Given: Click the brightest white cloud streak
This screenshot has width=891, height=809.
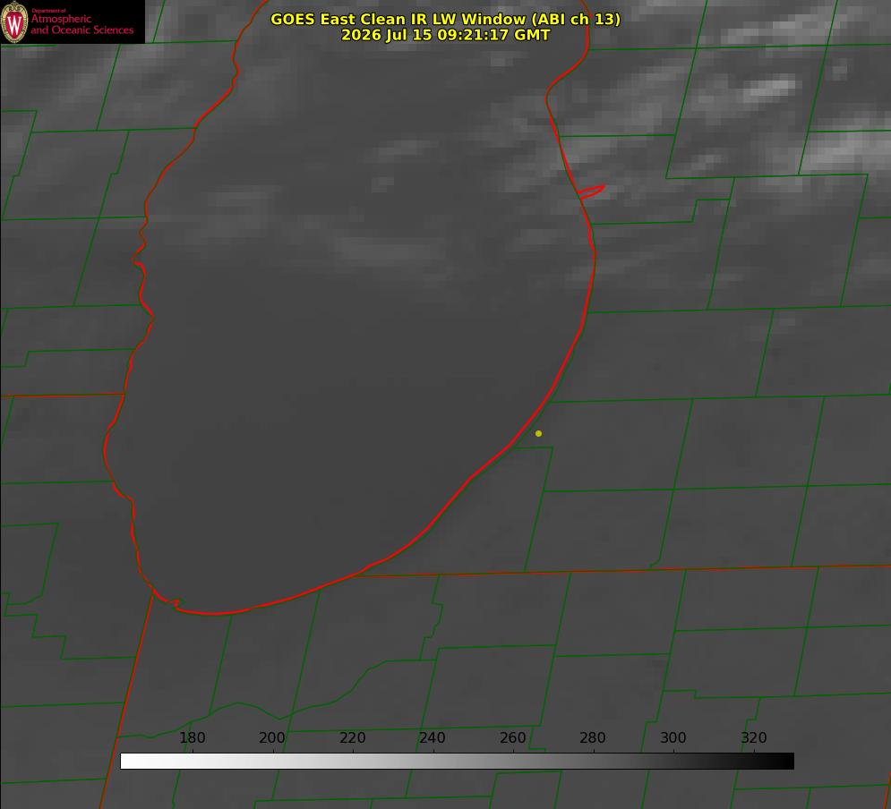Looking at the screenshot, I should 770,89.
